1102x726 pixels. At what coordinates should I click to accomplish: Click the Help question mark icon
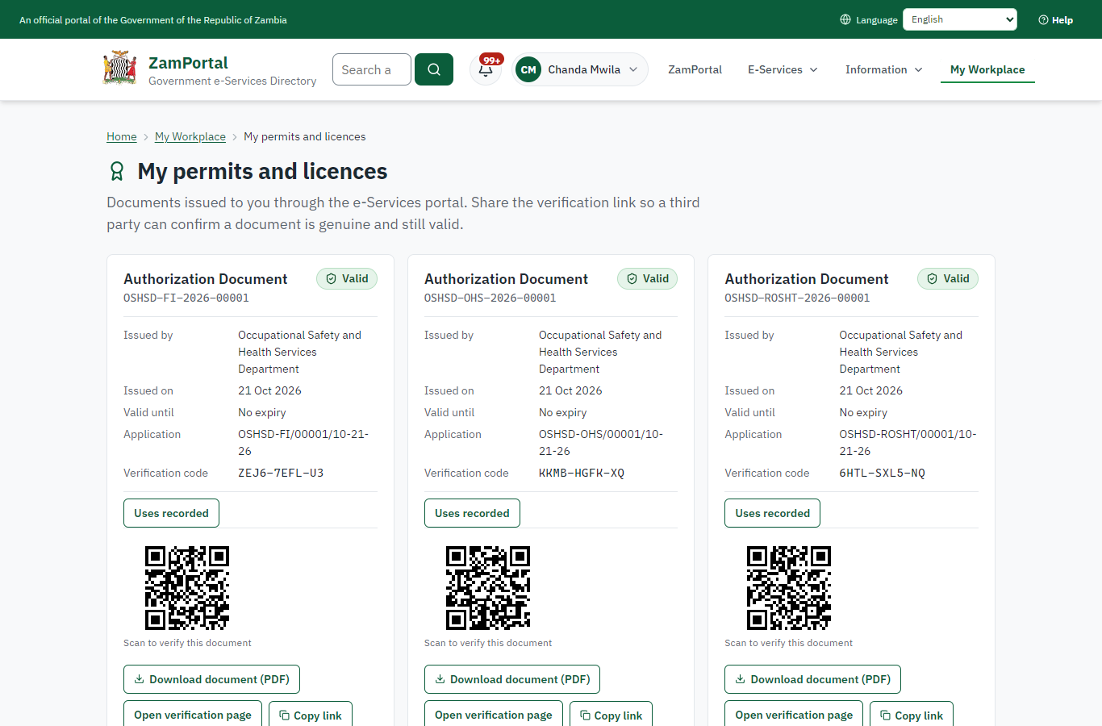1043,20
